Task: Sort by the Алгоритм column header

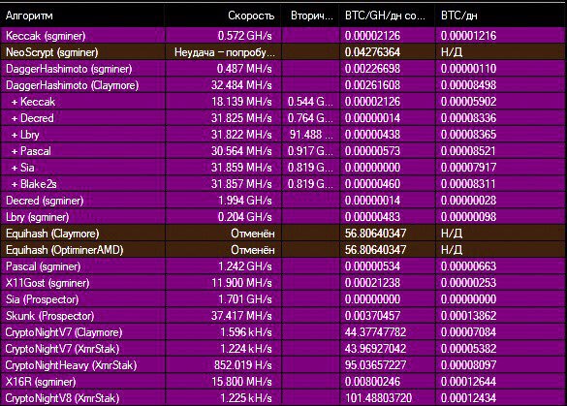Action: tap(82, 16)
